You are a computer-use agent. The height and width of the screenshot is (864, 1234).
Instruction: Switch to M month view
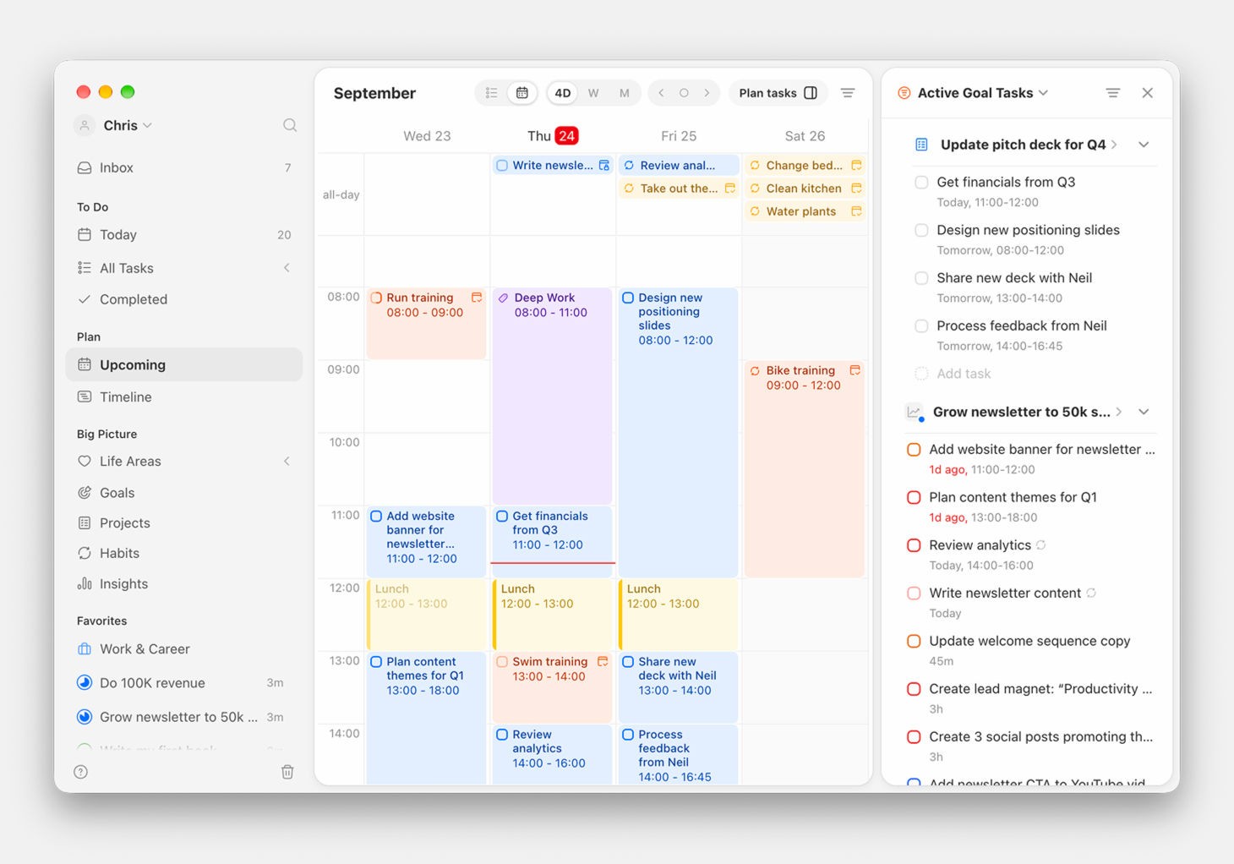click(x=625, y=93)
